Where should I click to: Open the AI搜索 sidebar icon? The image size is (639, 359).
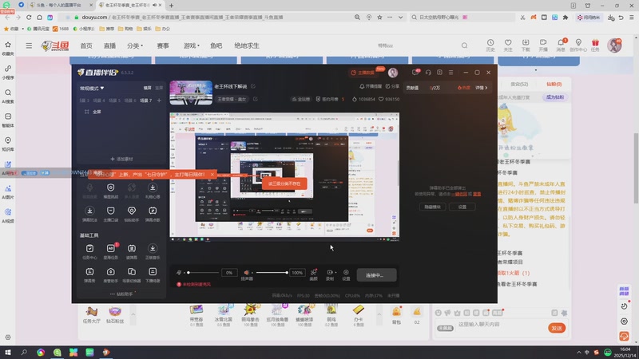[x=8, y=96]
